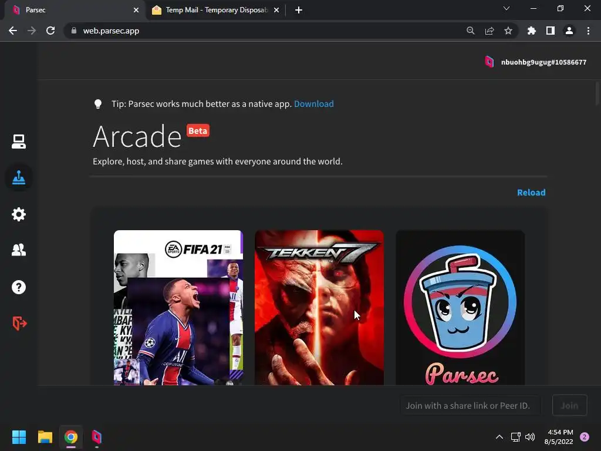This screenshot has width=601, height=451.
Task: Open the Chrome extensions puzzle icon
Action: tap(532, 31)
